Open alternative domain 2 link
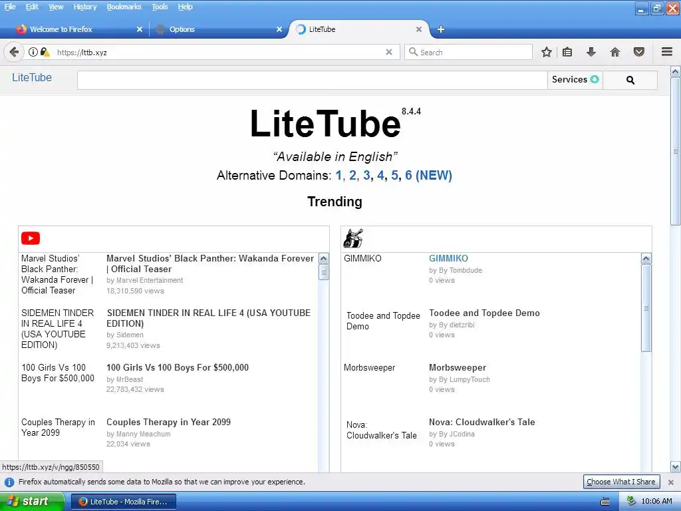Image resolution: width=681 pixels, height=511 pixels. (x=352, y=175)
